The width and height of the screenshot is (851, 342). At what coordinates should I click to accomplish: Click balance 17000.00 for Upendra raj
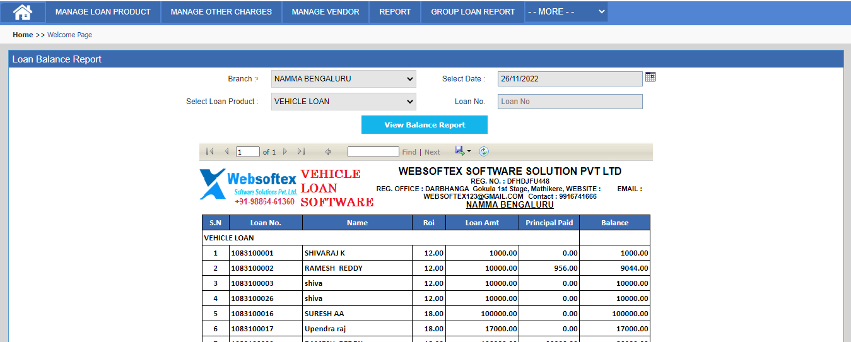tap(631, 329)
